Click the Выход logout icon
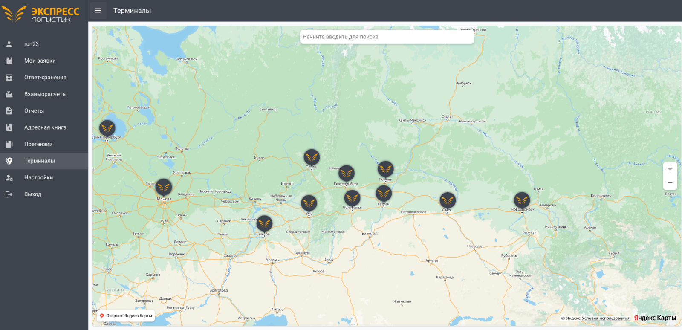This screenshot has width=682, height=330. [x=9, y=194]
